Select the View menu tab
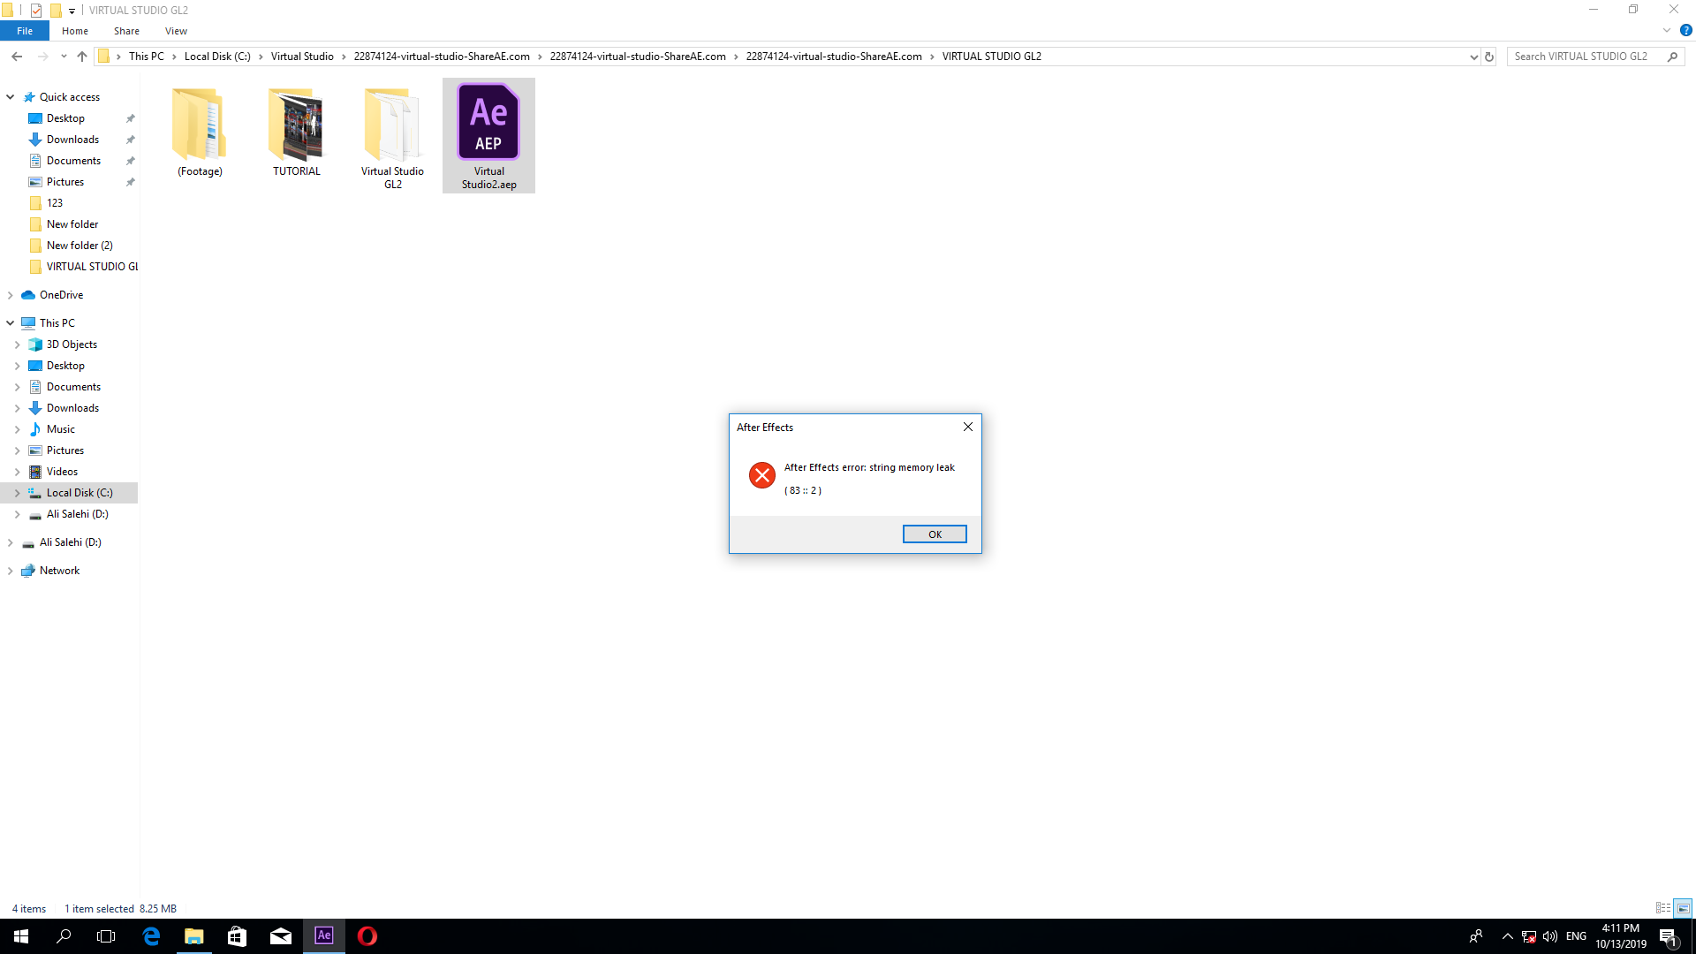This screenshot has width=1696, height=954. (x=176, y=32)
